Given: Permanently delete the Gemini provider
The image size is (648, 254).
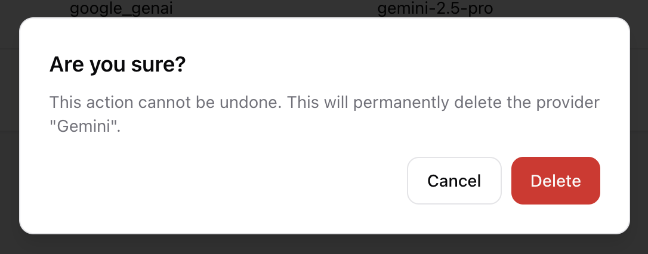Looking at the screenshot, I should [x=556, y=181].
